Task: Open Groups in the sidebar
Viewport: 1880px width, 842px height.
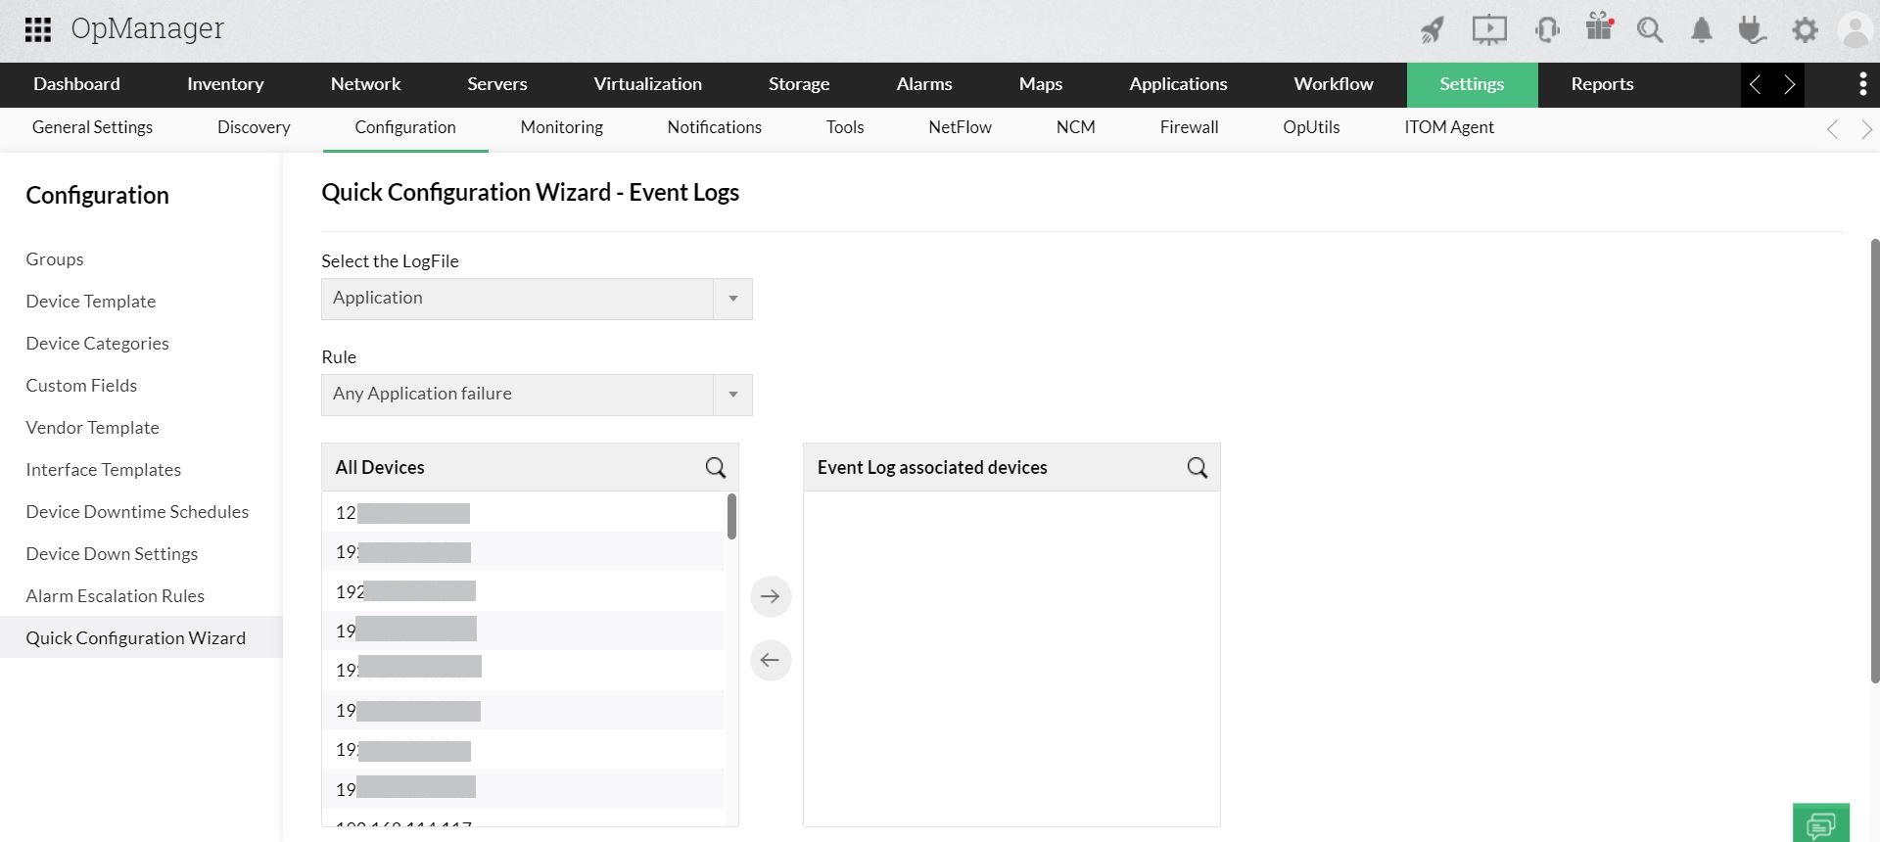Action: click(x=55, y=259)
